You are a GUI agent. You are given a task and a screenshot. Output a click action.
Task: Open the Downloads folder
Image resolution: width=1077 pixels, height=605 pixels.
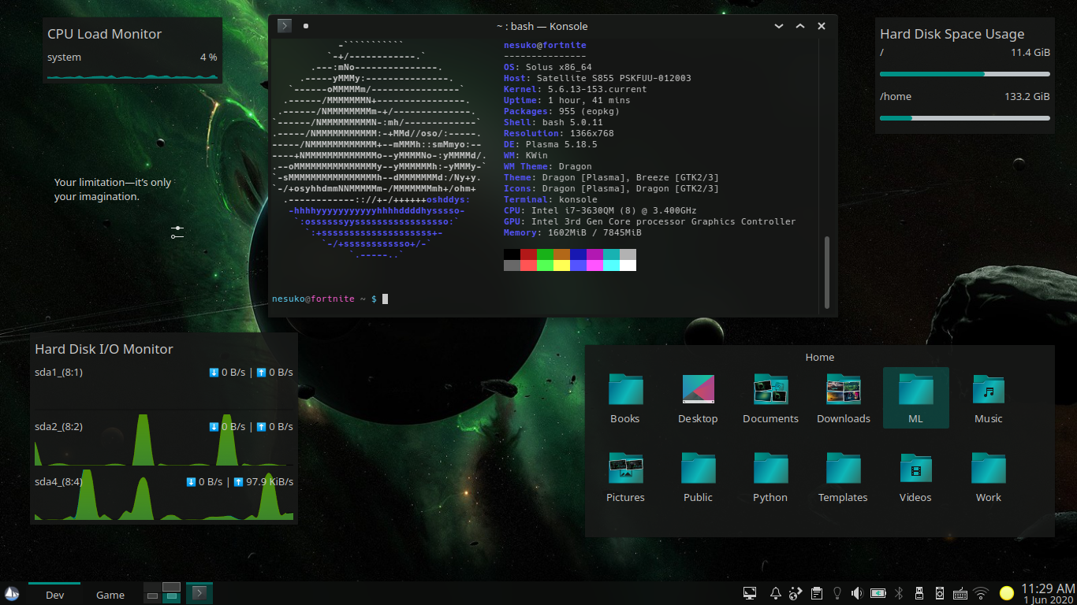(x=843, y=399)
